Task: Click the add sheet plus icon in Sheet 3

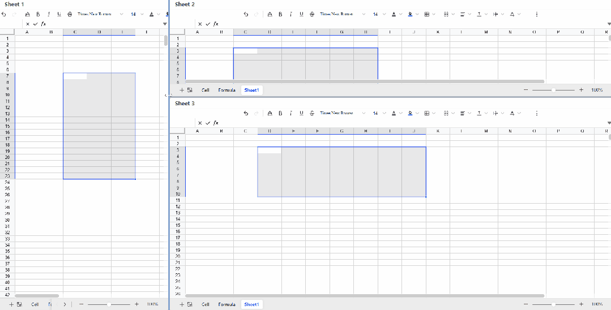Action: [182, 304]
